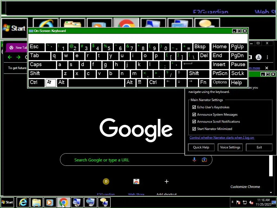Toggle the Fn key on keyboard

pyautogui.click(x=204, y=83)
